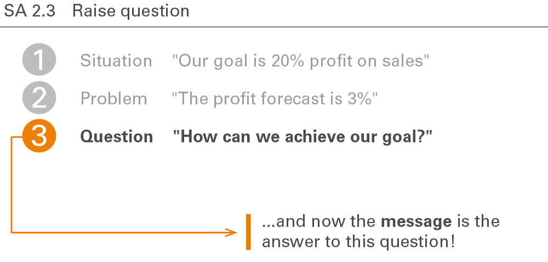This screenshot has width=548, height=262.
Task: Click the gray circle numbered 1
Action: [39, 59]
